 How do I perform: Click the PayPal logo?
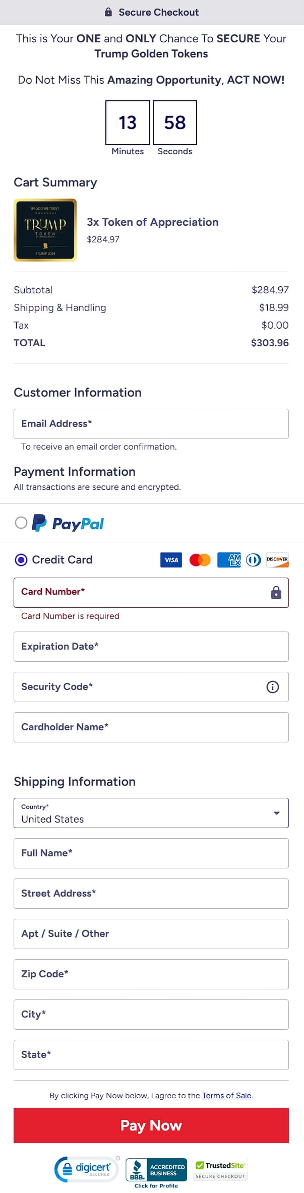coord(68,524)
